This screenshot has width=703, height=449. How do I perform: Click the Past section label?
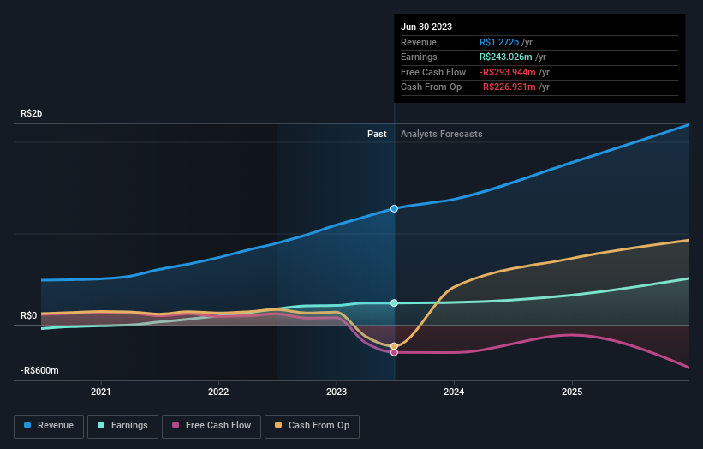(377, 134)
